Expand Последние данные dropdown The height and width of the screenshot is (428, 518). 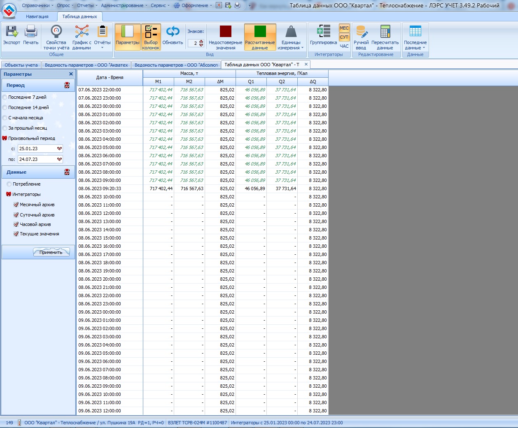click(415, 37)
